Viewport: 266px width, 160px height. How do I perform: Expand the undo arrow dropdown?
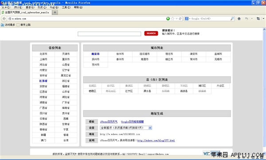[x=252, y=19]
